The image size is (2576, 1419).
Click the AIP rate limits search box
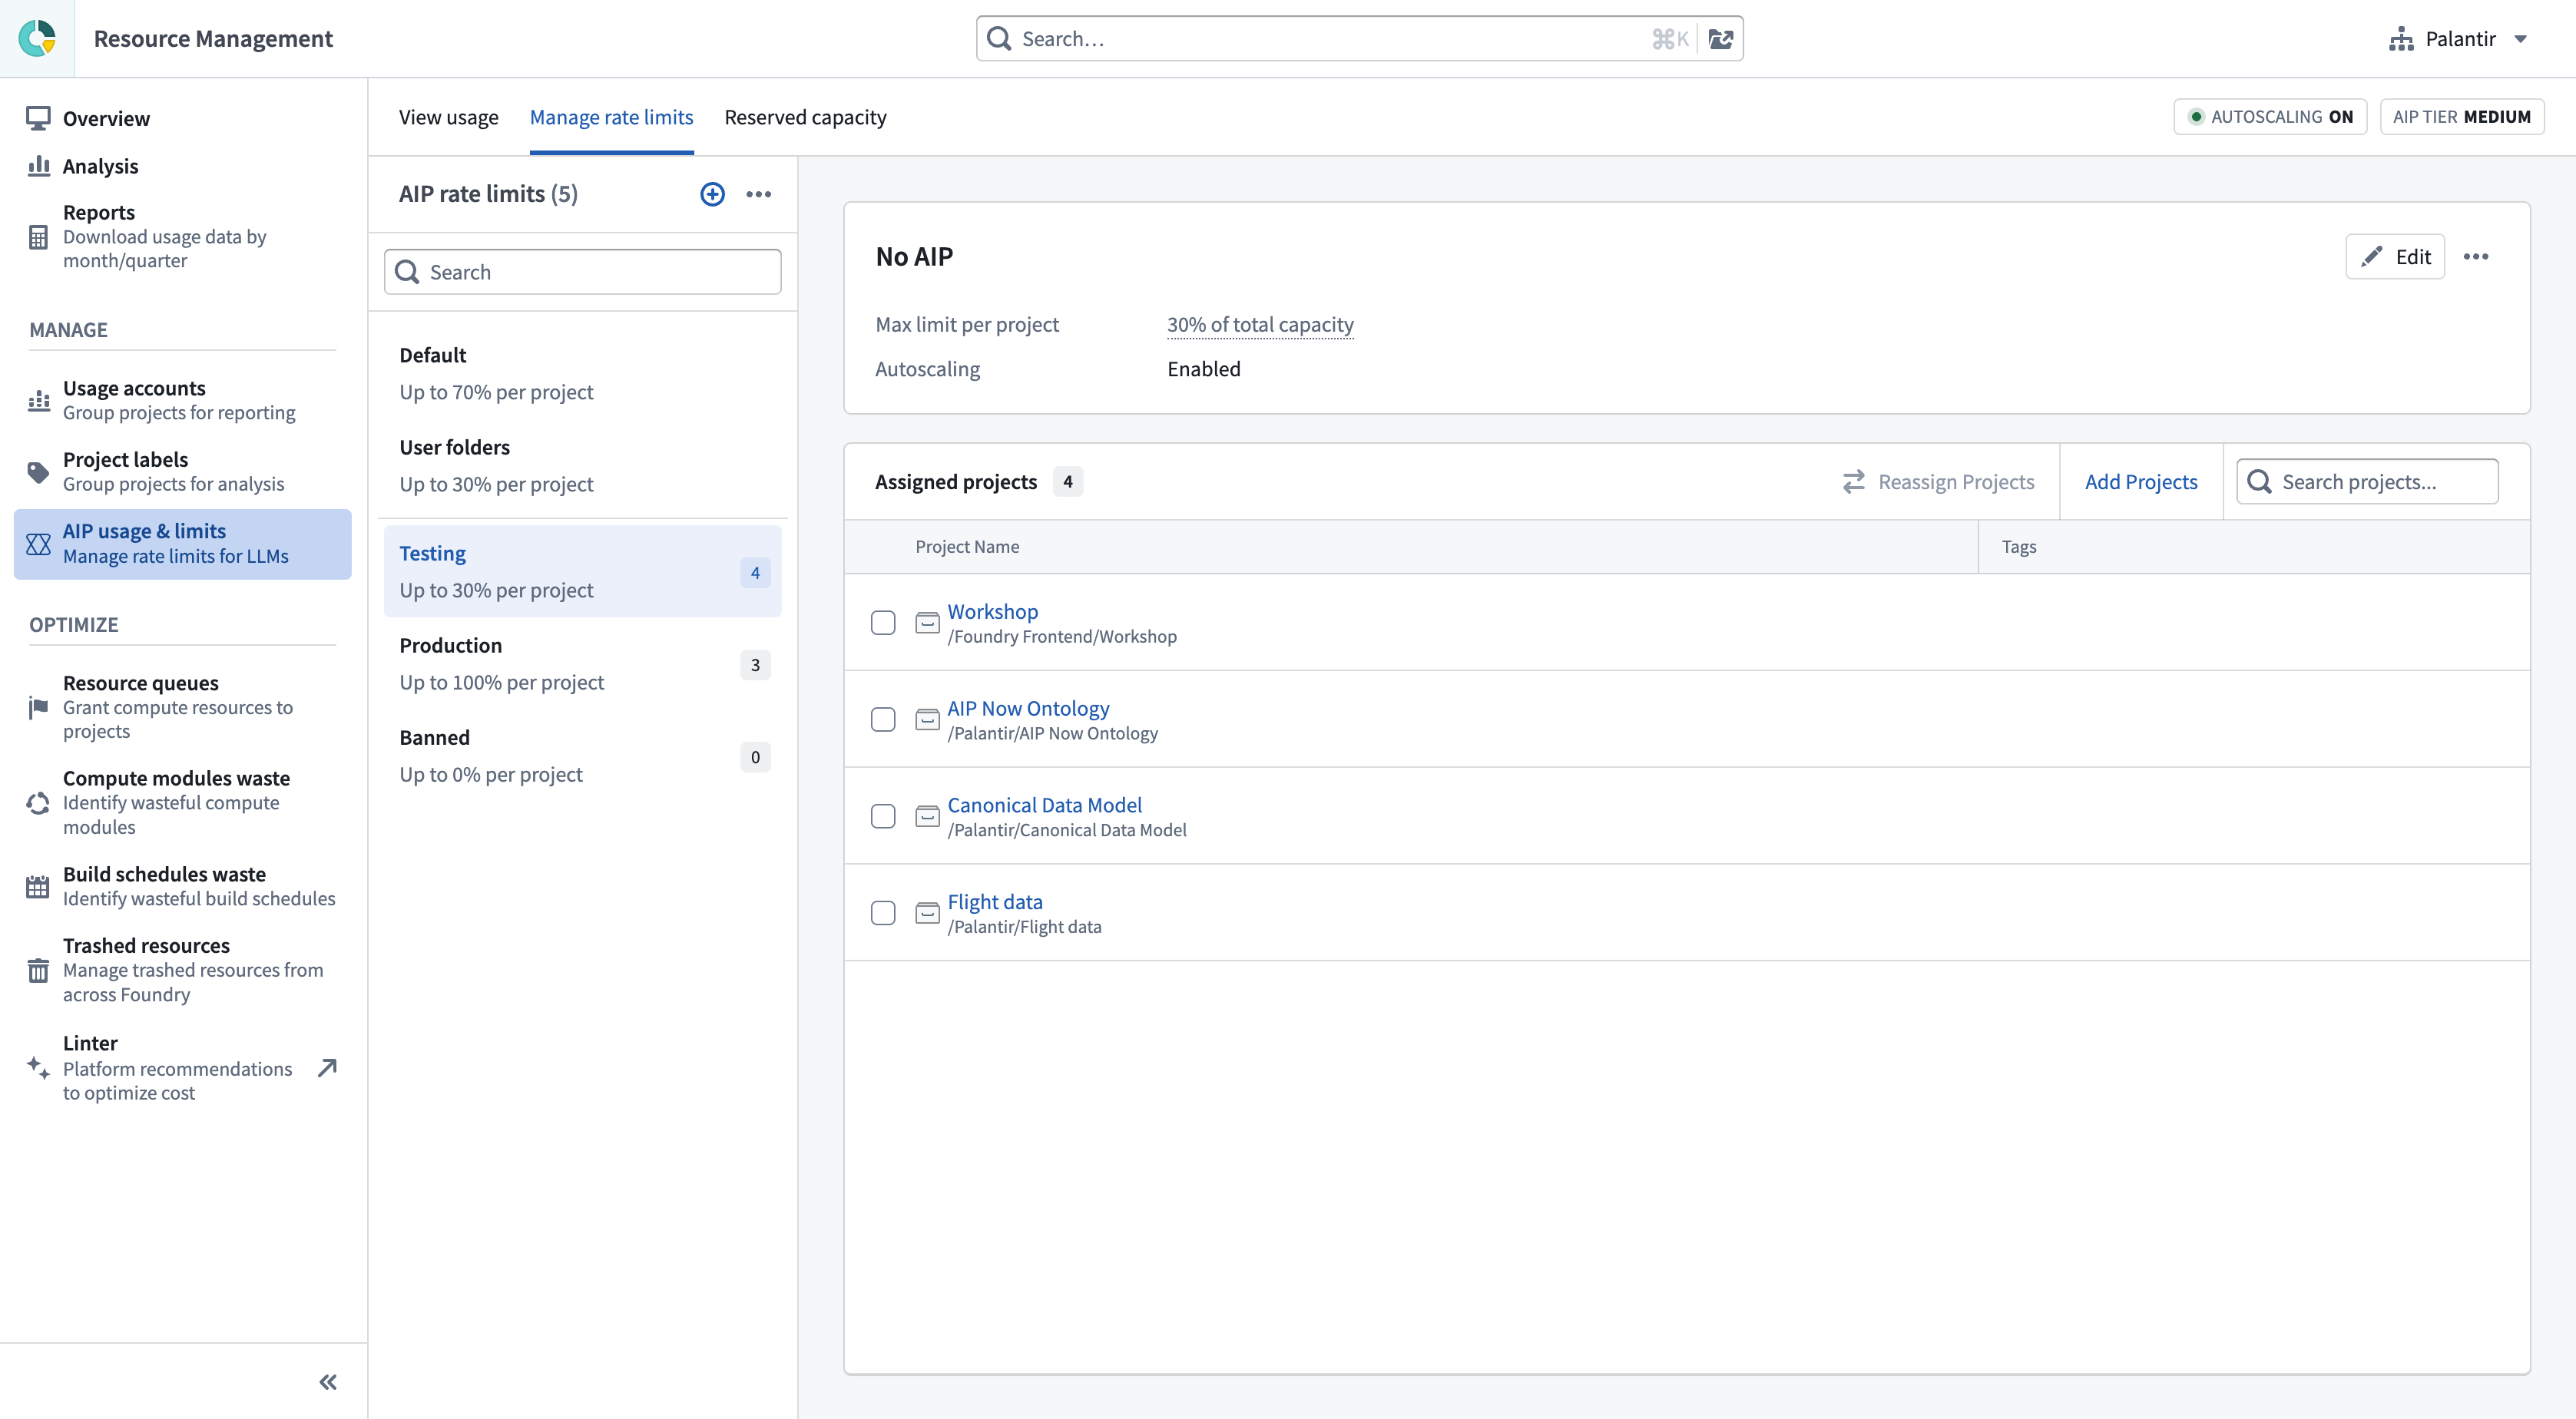tap(582, 272)
